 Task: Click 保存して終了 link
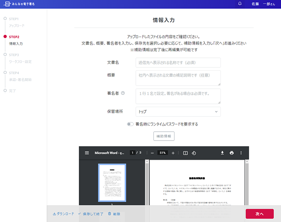[91, 214]
